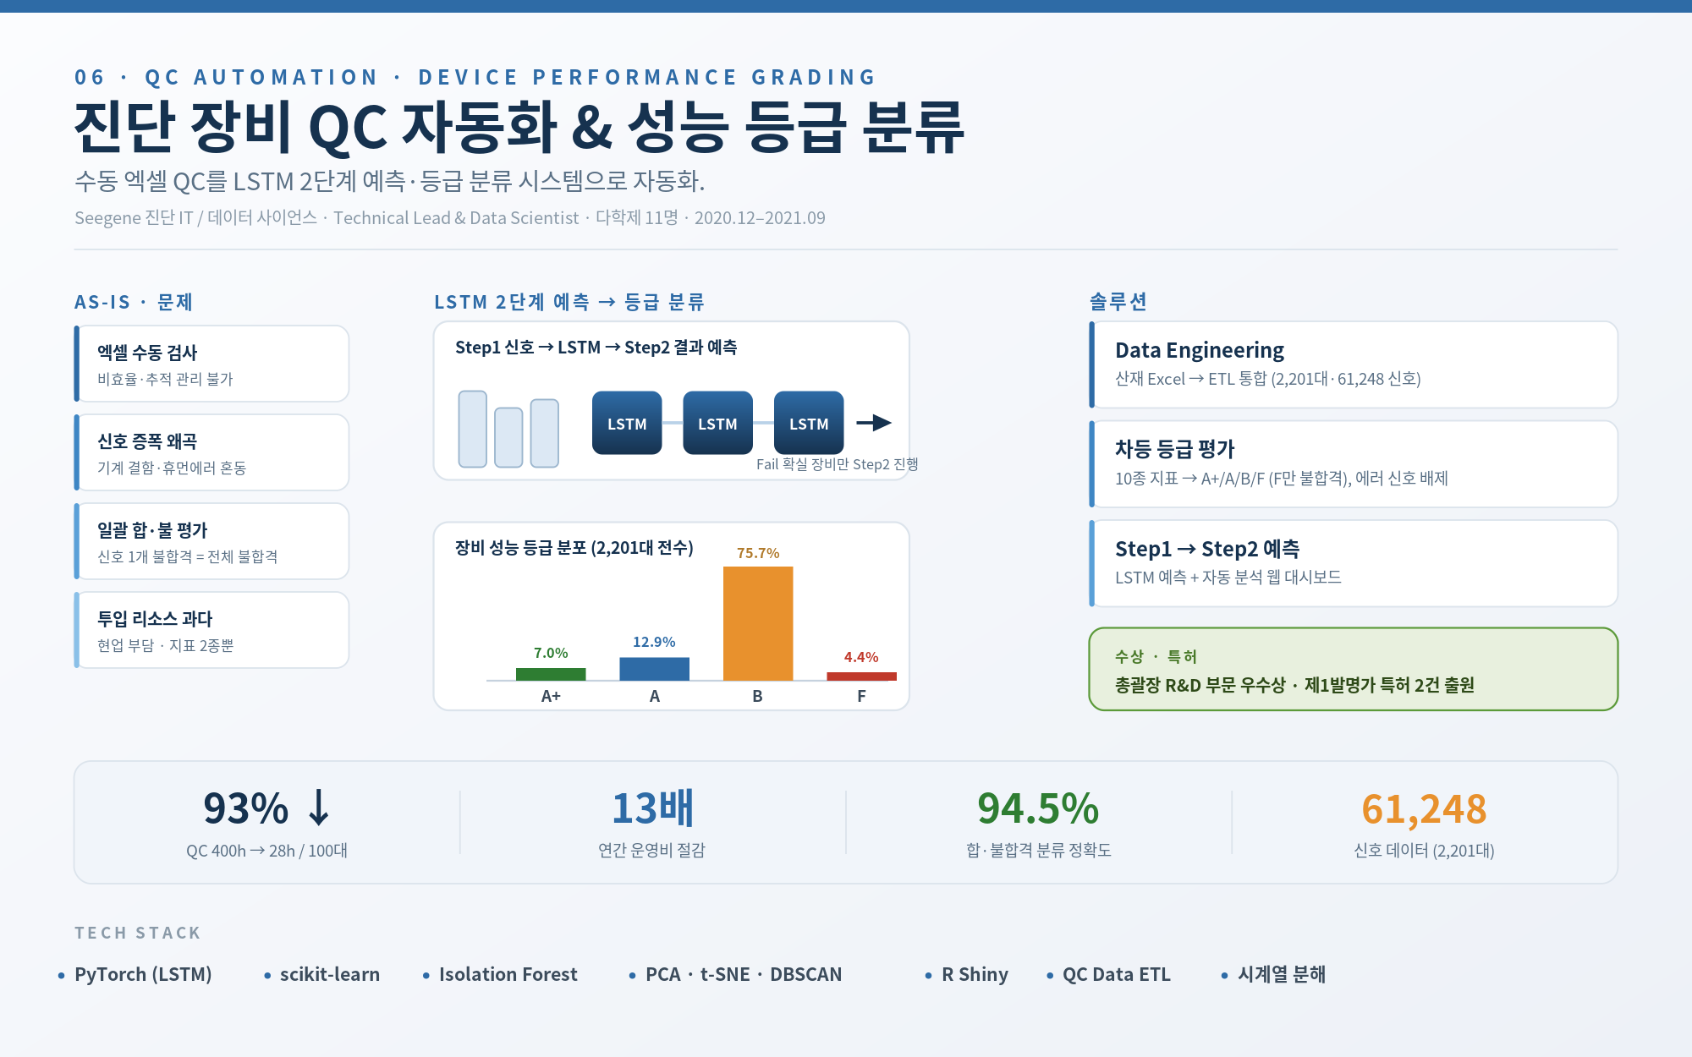The width and height of the screenshot is (1692, 1057).
Task: Open the Step1 → Step2 예측 card
Action: click(1354, 563)
